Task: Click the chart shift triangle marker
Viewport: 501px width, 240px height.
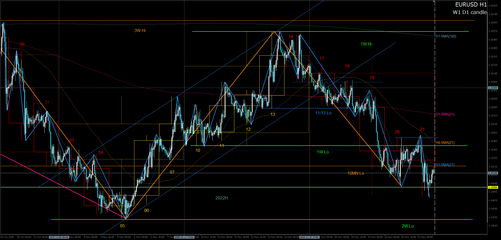Action: click(434, 2)
